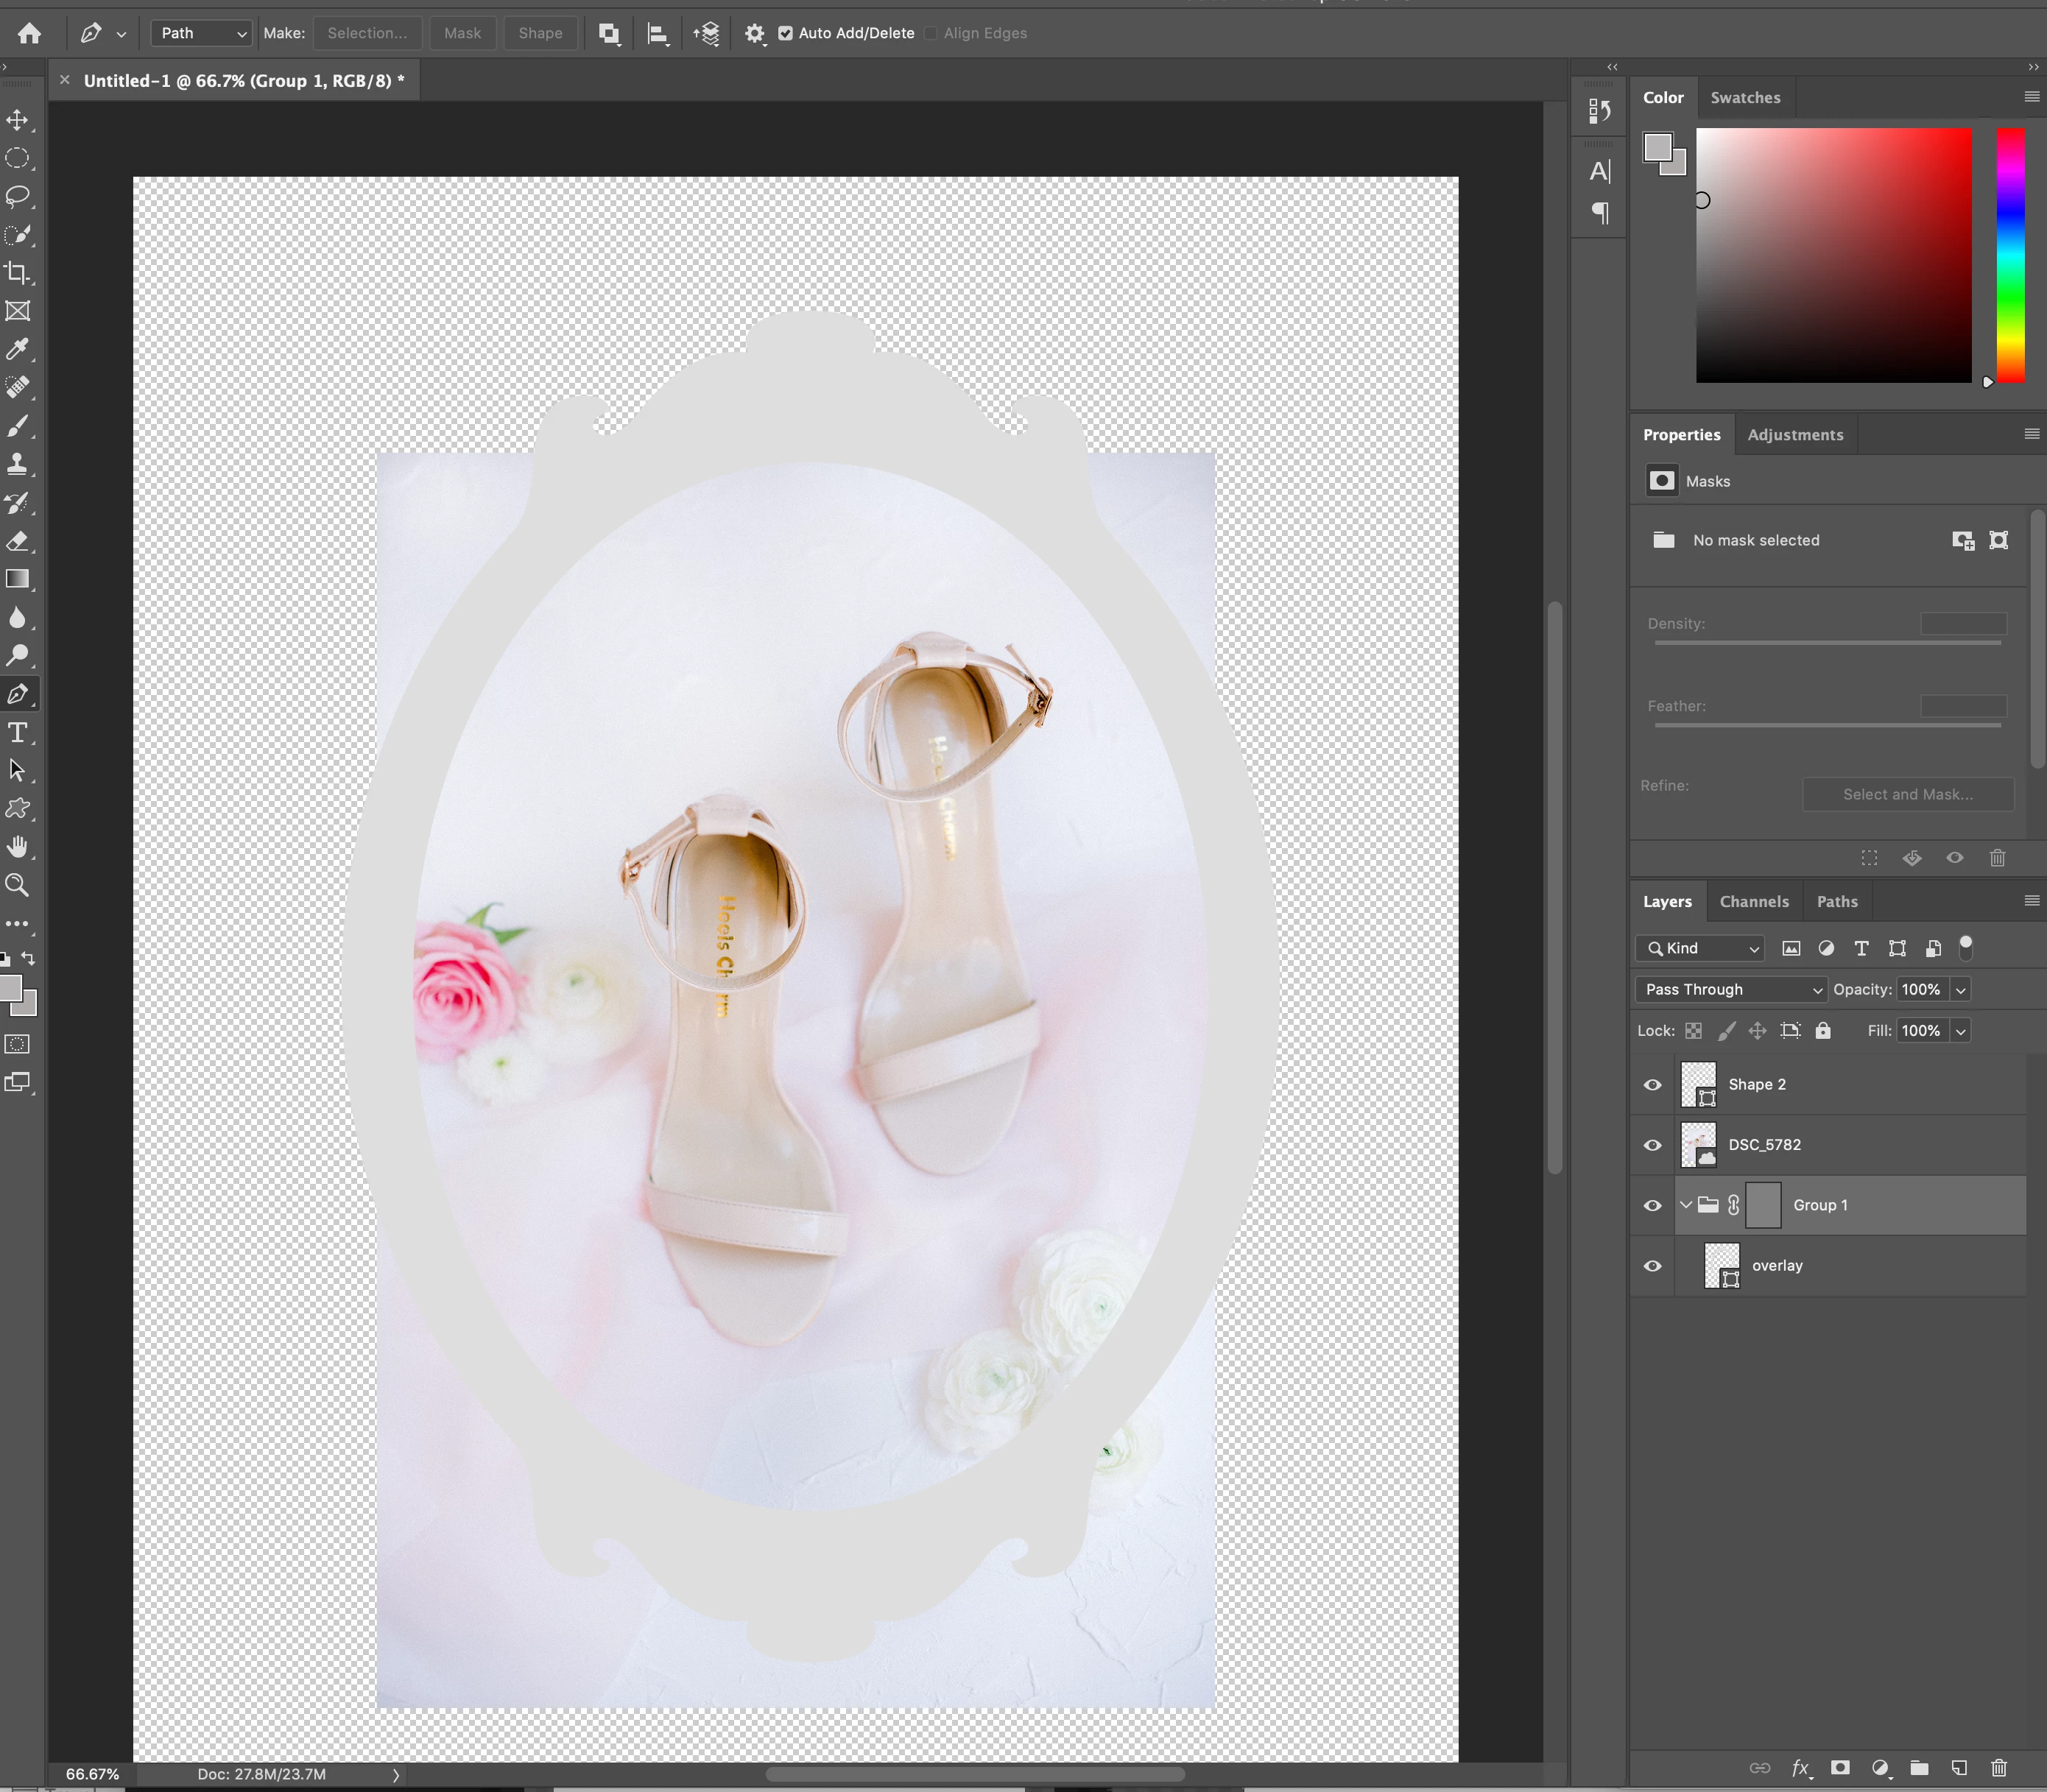The image size is (2047, 1792).
Task: Uncheck Auto Add/Delete checkbox
Action: (785, 33)
